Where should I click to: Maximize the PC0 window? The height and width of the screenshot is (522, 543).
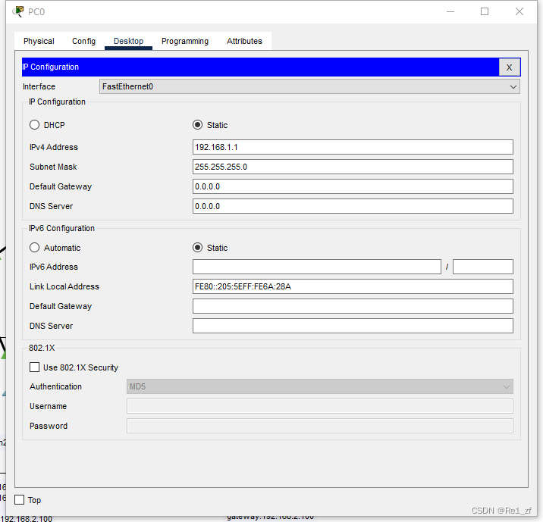point(485,12)
